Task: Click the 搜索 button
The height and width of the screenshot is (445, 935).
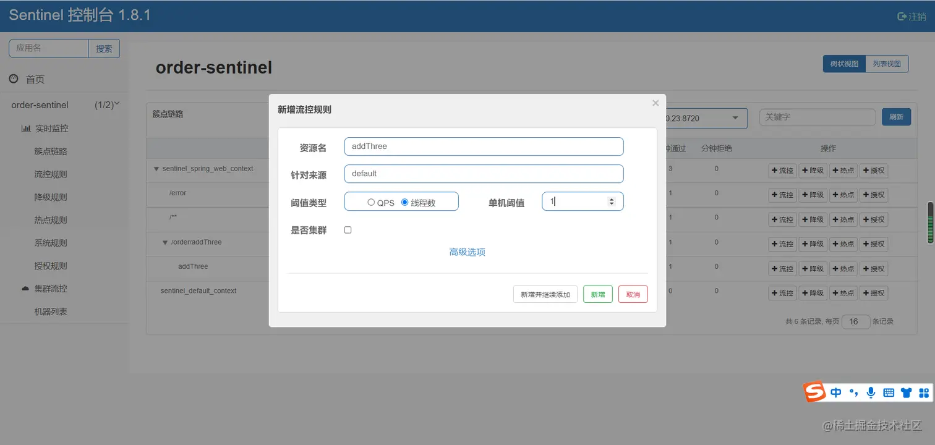Action: click(x=104, y=49)
